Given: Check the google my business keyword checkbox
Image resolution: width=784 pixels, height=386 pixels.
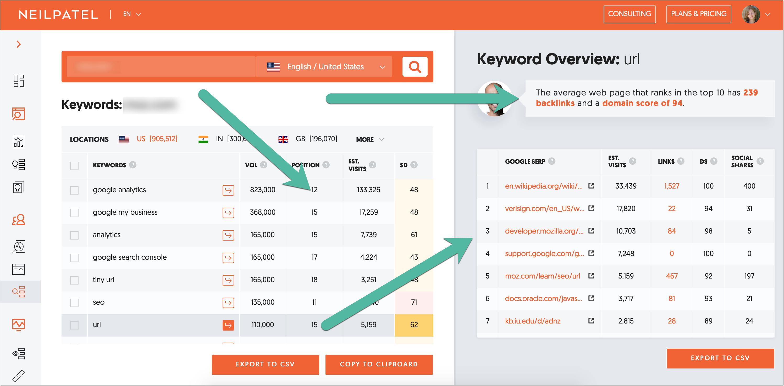Looking at the screenshot, I should (x=74, y=213).
